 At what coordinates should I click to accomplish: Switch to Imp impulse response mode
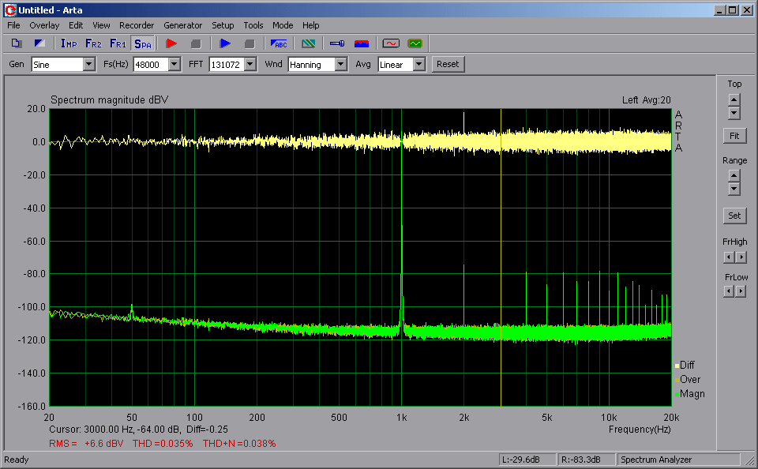pyautogui.click(x=69, y=43)
